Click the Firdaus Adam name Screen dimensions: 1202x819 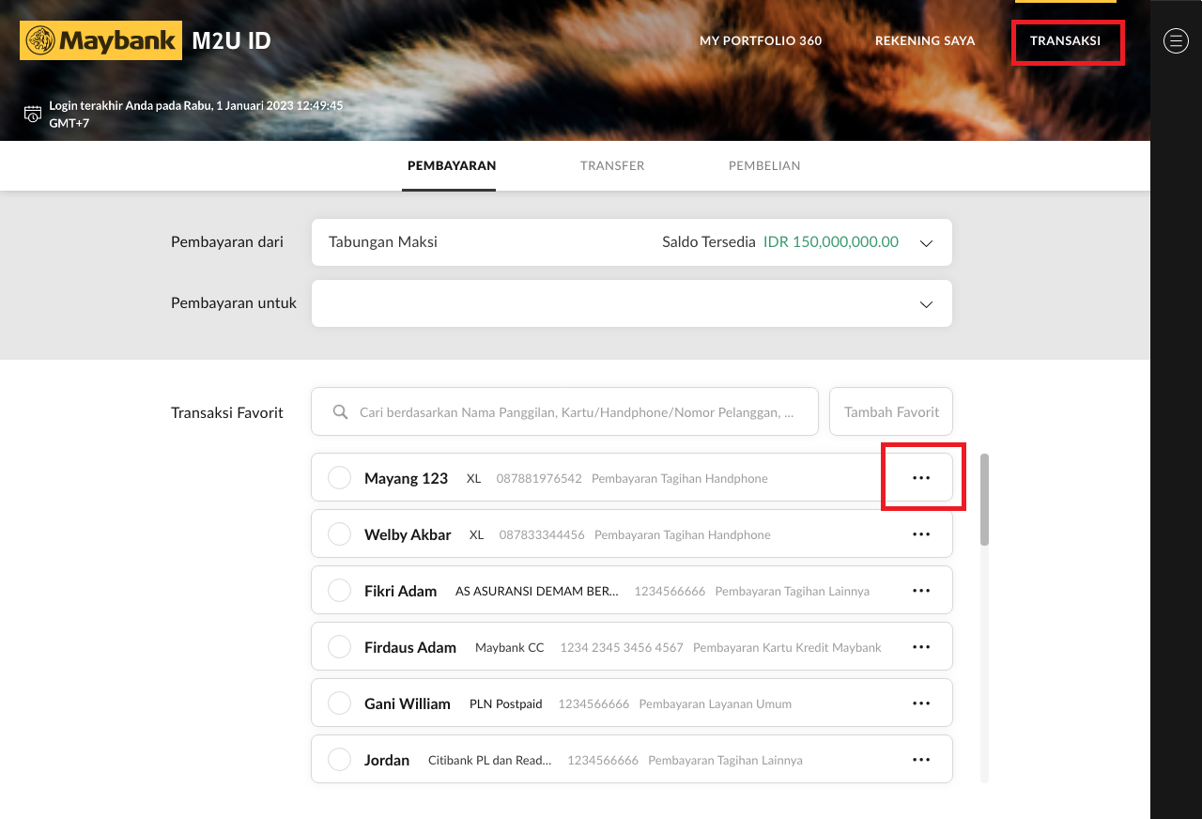coord(410,647)
